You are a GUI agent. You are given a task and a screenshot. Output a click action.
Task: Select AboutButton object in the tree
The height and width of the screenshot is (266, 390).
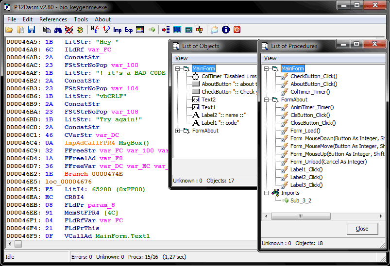(229, 84)
